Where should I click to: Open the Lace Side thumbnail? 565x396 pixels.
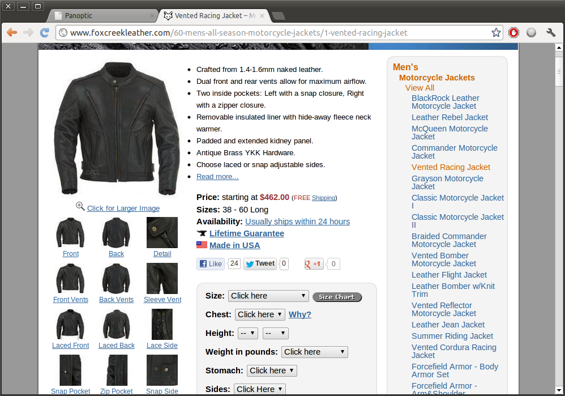click(x=162, y=324)
